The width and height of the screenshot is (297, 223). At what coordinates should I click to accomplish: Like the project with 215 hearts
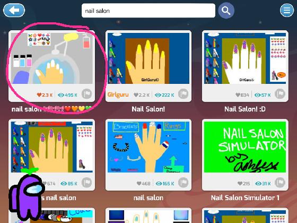[x=240, y=183]
